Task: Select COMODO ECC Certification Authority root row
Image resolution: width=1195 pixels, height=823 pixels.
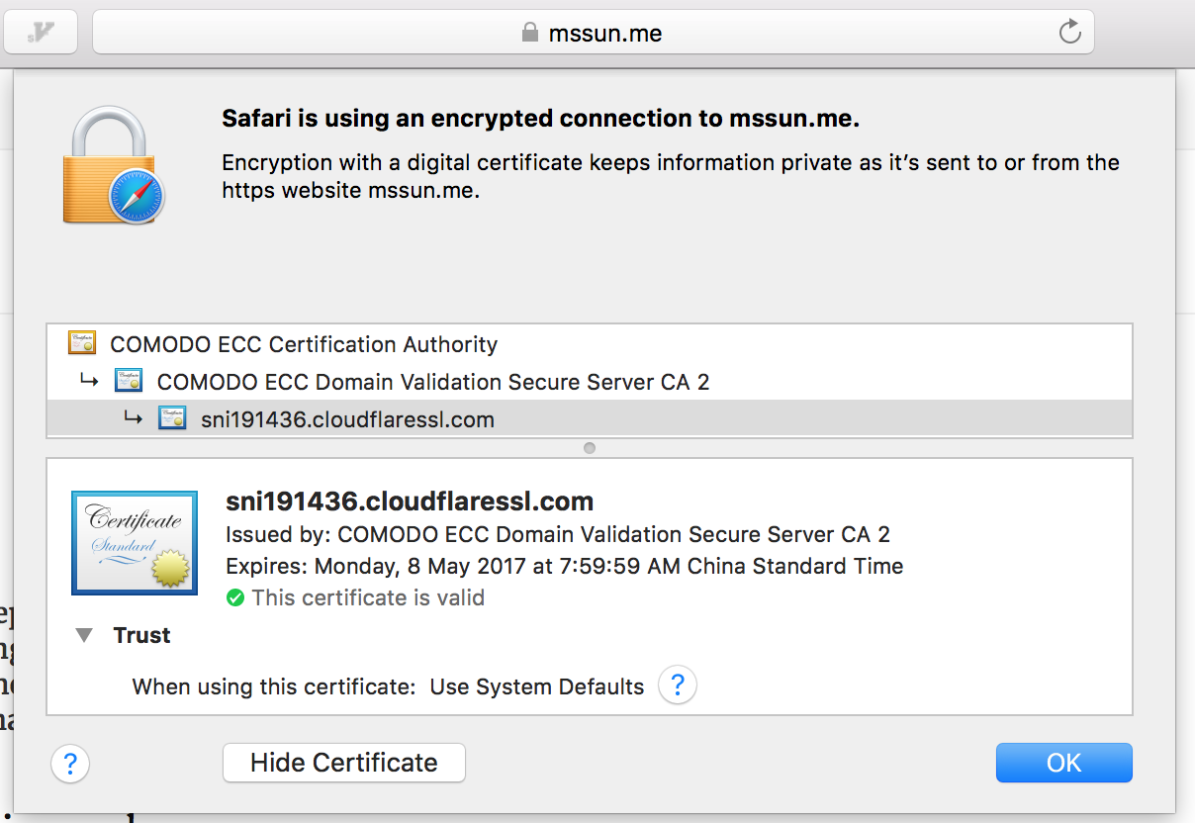Action: click(x=304, y=344)
